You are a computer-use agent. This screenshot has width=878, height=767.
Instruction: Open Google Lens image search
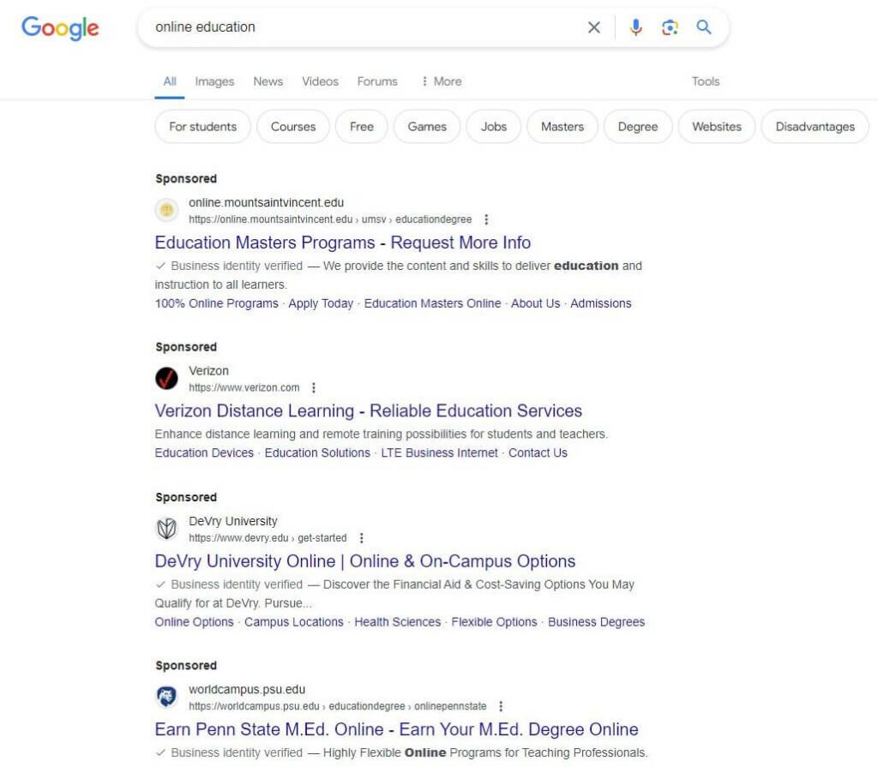click(670, 27)
